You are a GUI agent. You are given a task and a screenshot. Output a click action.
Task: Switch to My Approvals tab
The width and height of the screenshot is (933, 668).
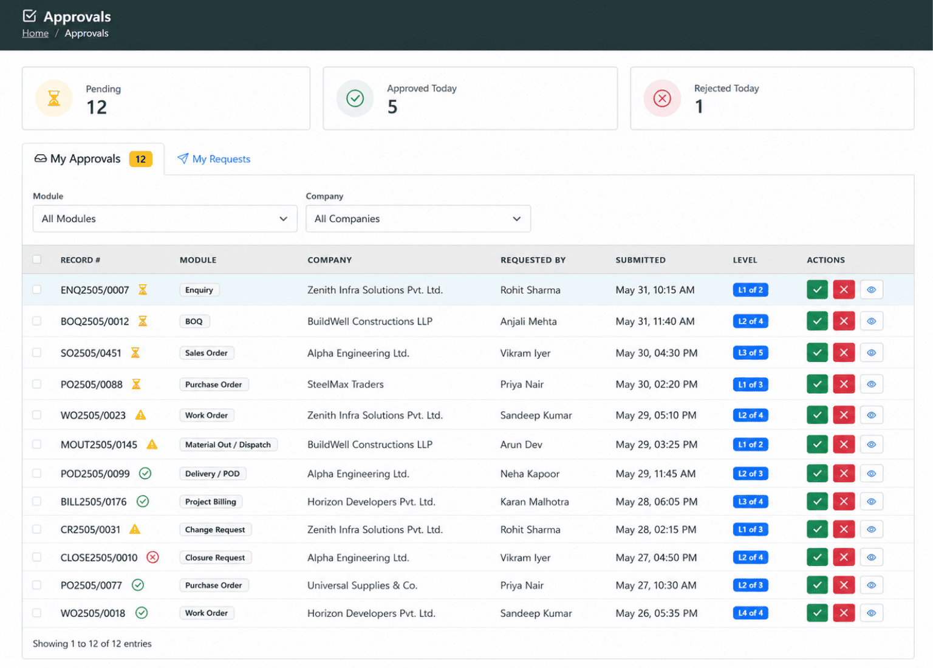coord(93,159)
